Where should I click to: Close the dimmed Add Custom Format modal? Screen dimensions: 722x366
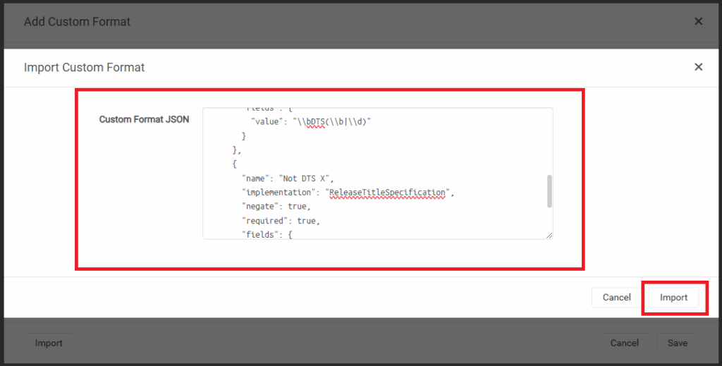[698, 22]
